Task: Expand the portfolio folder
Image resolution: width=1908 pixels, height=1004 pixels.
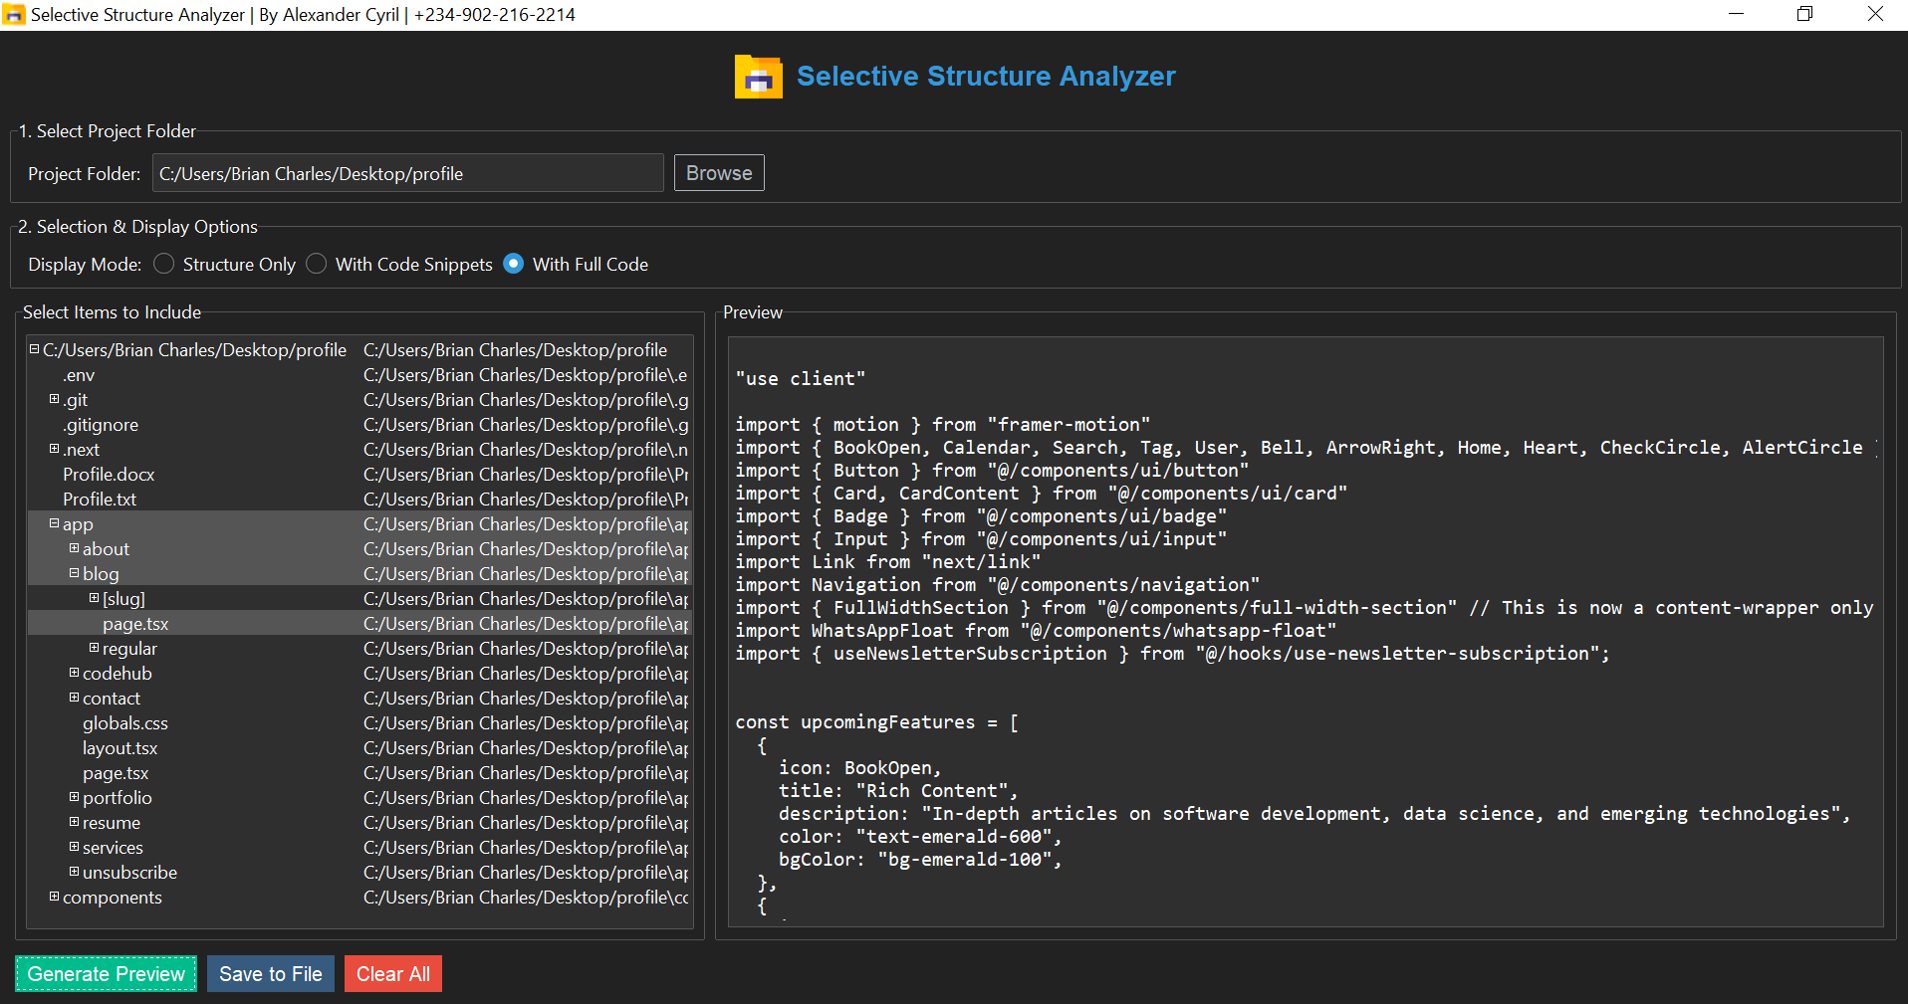Action: click(x=74, y=797)
